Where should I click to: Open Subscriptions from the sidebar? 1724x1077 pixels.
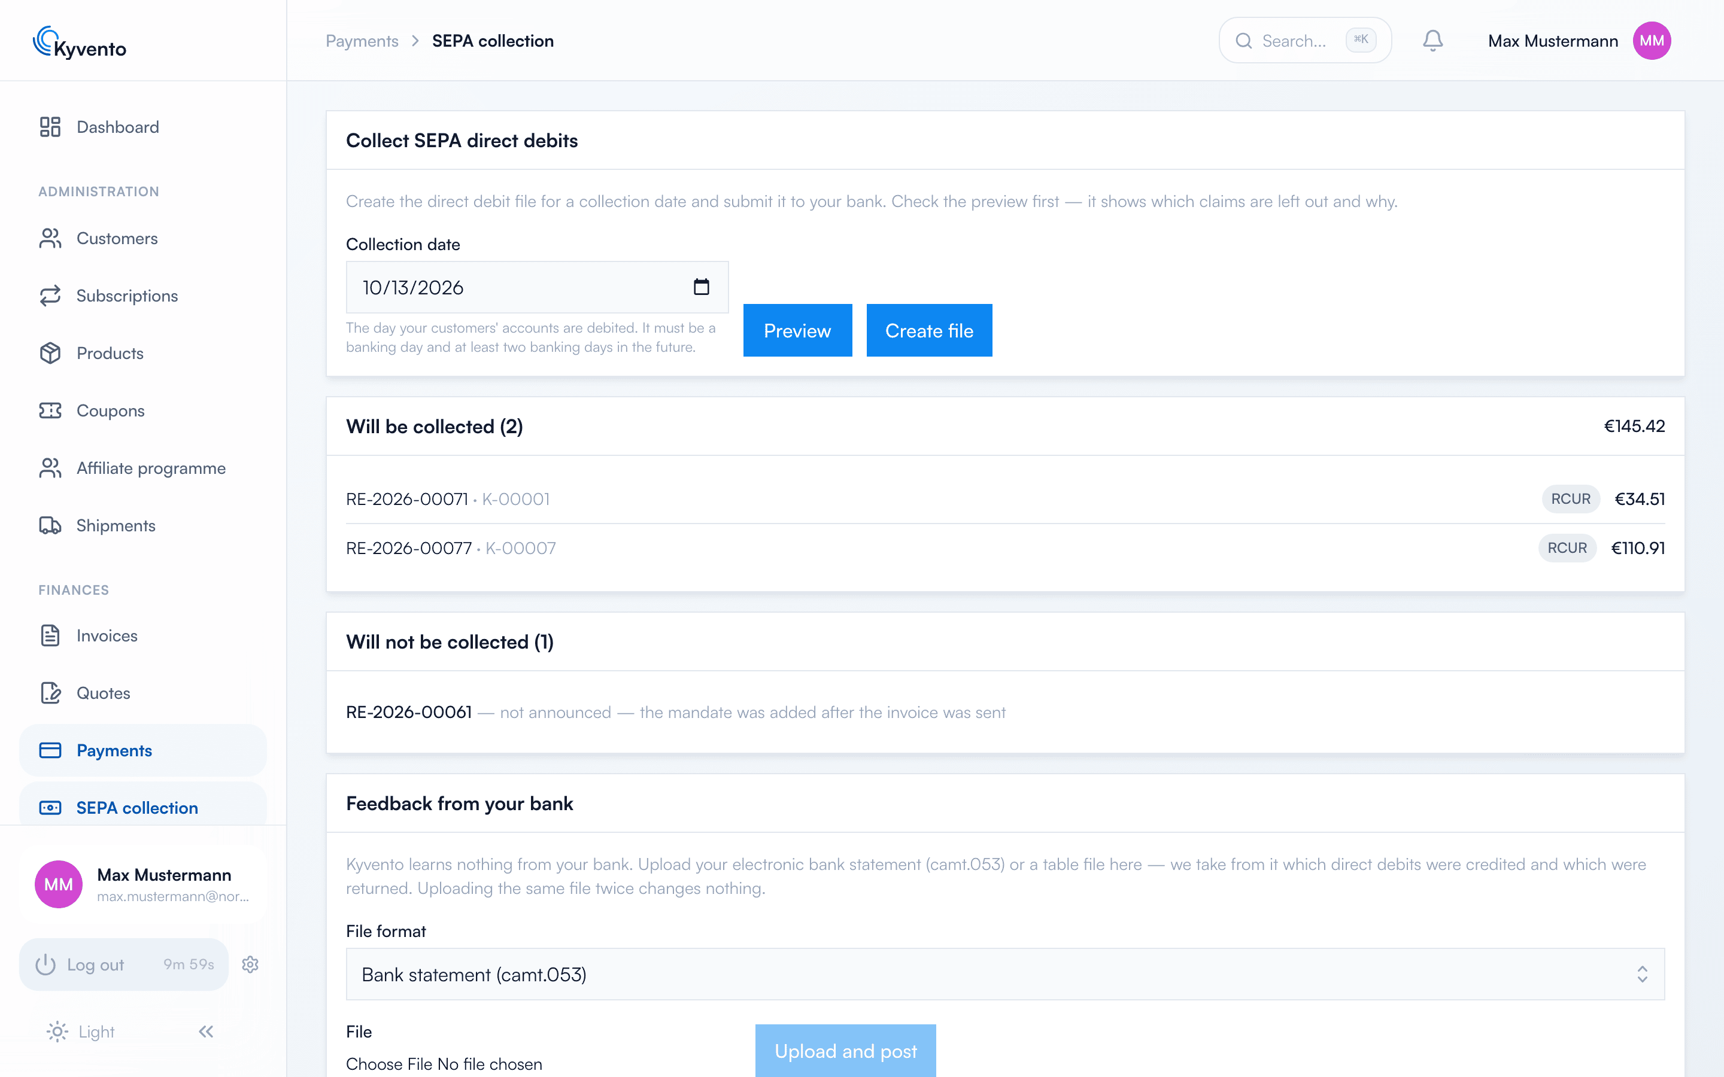click(142, 296)
